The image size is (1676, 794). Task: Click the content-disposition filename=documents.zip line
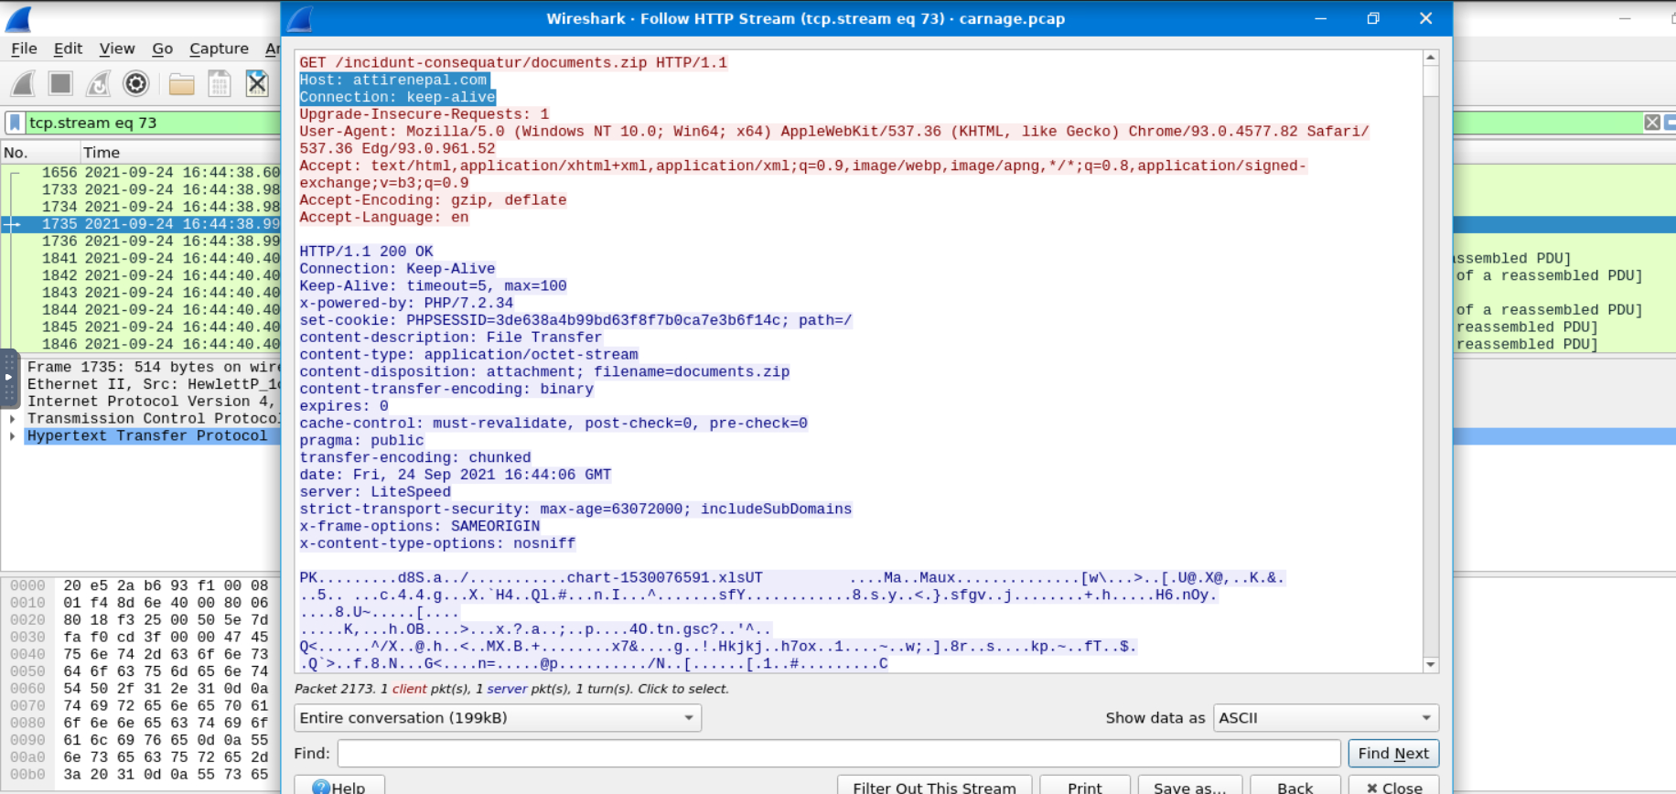tap(544, 372)
